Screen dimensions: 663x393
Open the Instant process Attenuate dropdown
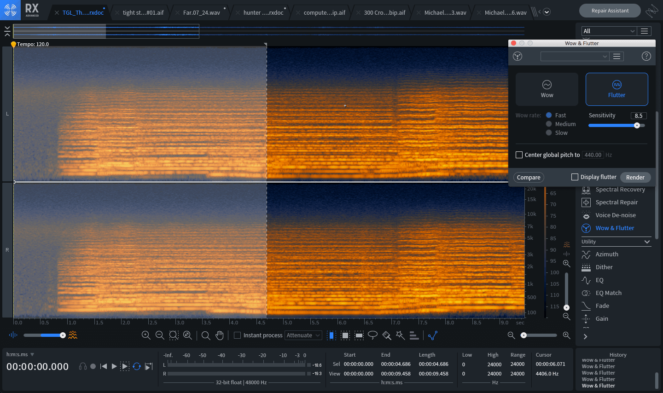coord(303,335)
